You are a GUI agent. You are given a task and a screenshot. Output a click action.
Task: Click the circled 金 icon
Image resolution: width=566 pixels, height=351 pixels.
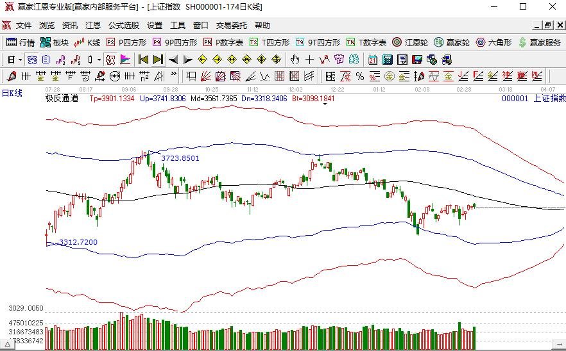click(x=390, y=76)
